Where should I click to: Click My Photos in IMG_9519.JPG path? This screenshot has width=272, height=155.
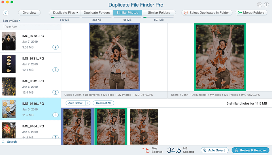point(124,95)
